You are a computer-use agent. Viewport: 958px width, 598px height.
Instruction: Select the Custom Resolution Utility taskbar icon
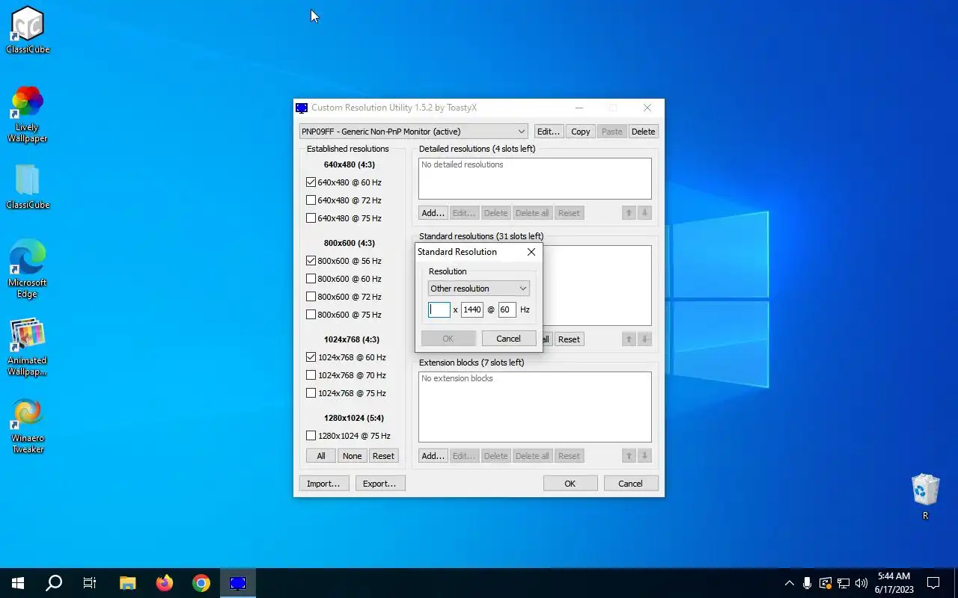click(237, 583)
